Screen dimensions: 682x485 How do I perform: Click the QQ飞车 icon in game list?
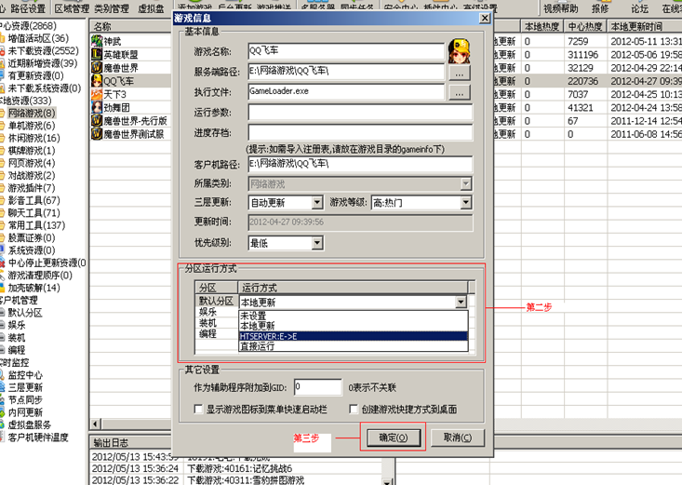coord(96,81)
